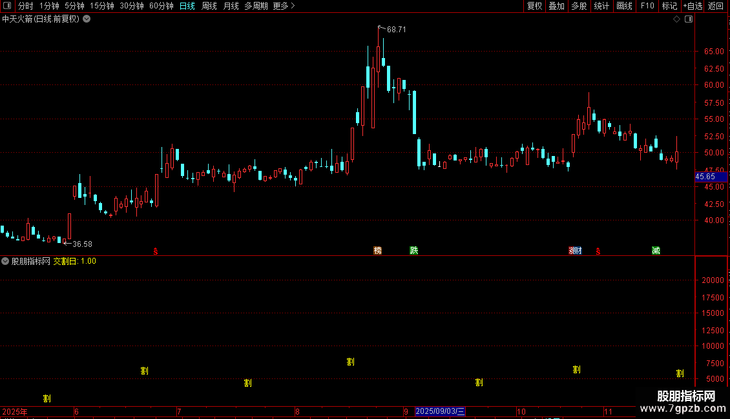The height and width of the screenshot is (419, 730).
Task: Open the F10 company info
Action: (x=647, y=6)
